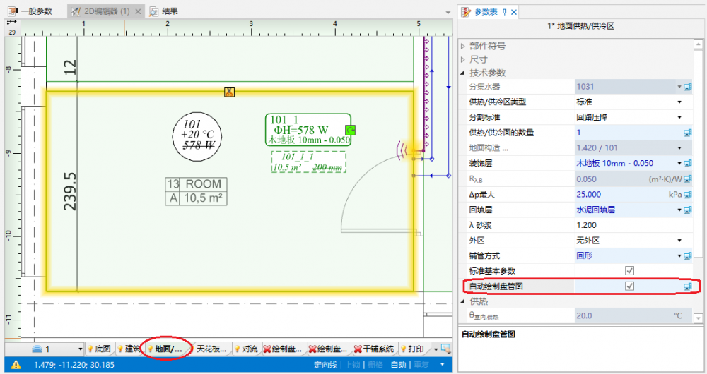Click the layer manager icon right of 打印 tab
The image size is (707, 374).
click(x=445, y=349)
